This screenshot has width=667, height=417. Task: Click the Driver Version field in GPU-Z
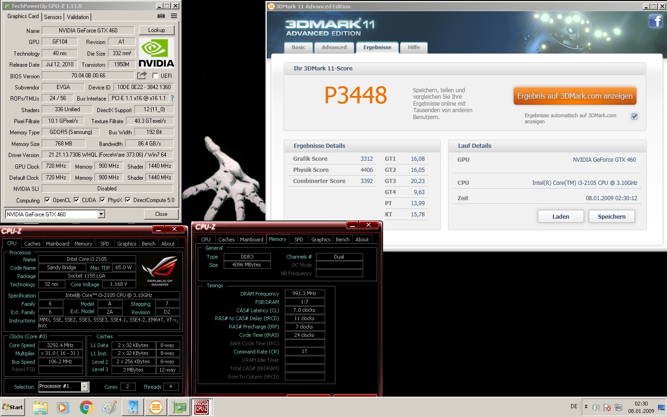tap(107, 155)
